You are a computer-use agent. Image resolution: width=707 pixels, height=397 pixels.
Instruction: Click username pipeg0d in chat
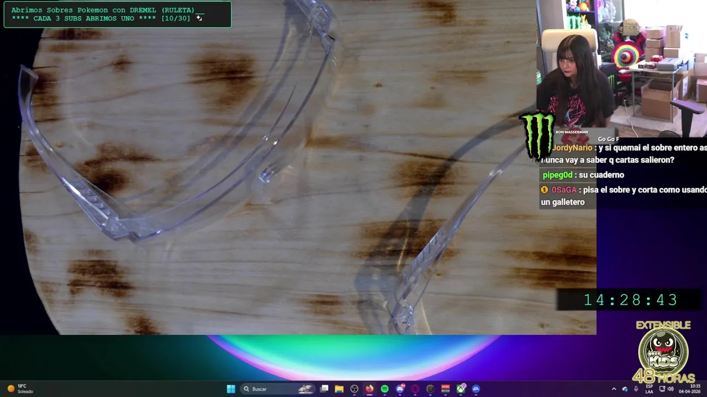coord(557,175)
